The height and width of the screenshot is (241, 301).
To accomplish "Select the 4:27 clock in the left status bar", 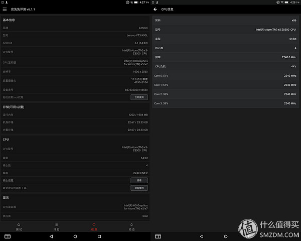I will [x=142, y=3].
